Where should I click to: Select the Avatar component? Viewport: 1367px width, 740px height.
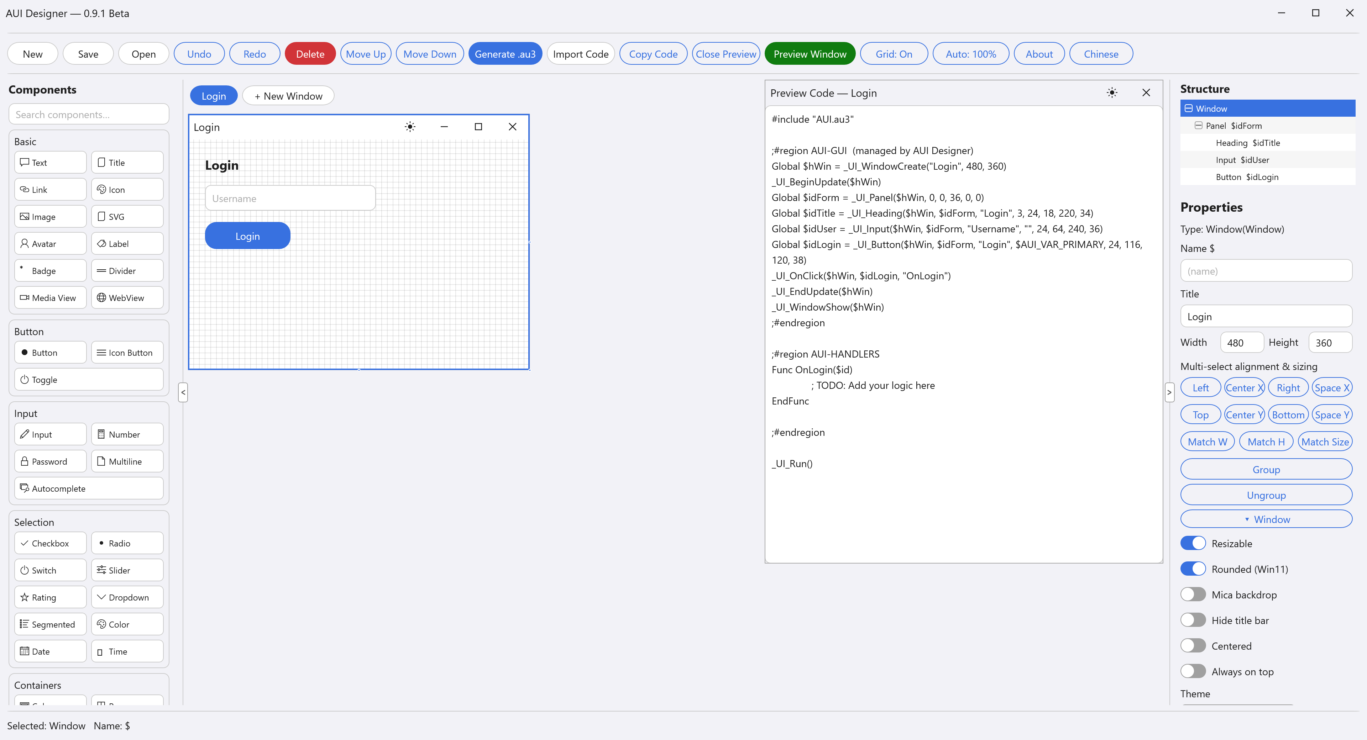click(x=51, y=243)
